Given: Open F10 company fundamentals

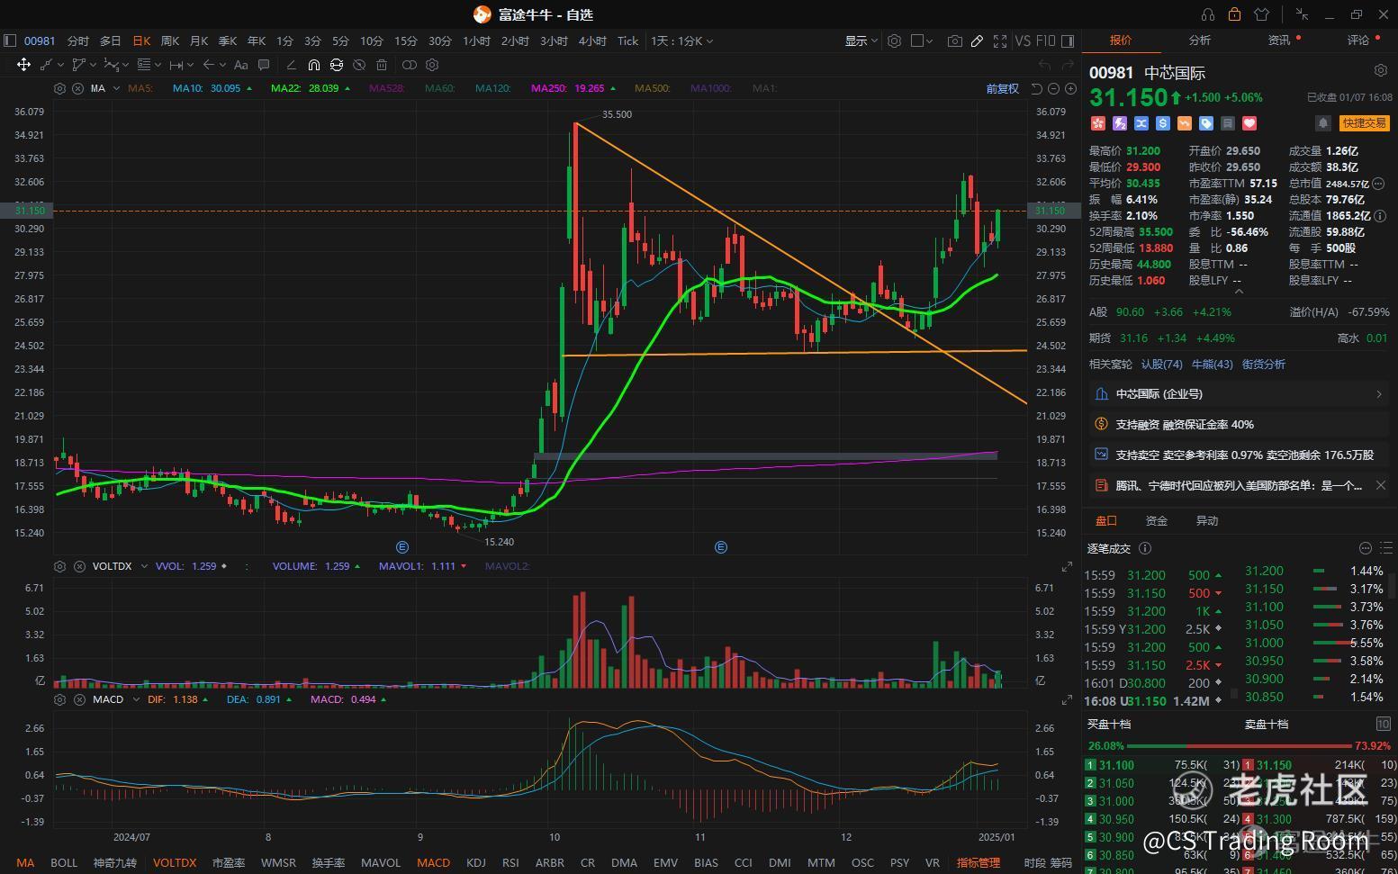Looking at the screenshot, I should [1045, 41].
